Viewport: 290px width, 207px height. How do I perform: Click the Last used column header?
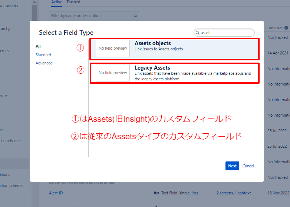click(x=274, y=28)
